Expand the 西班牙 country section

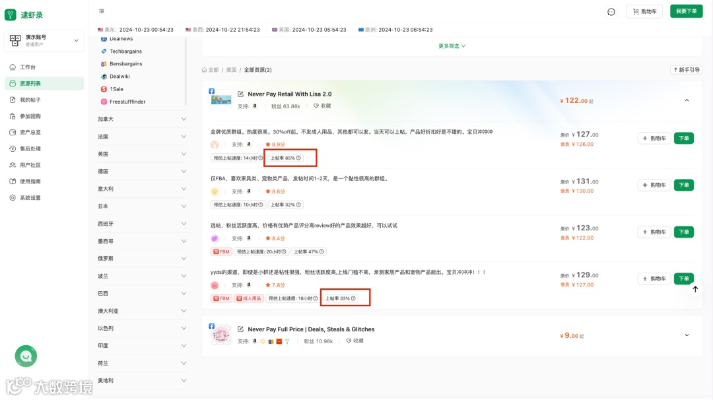coord(142,224)
